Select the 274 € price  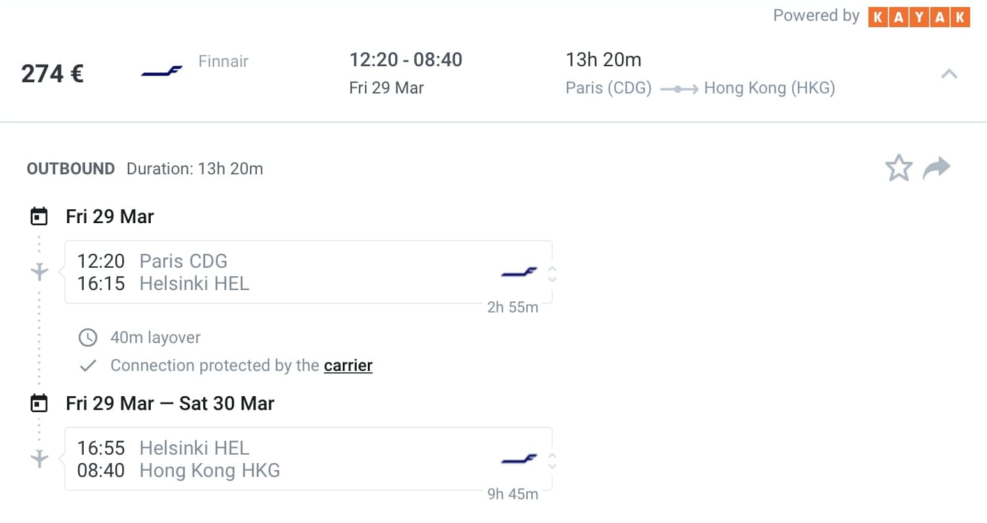tap(52, 73)
